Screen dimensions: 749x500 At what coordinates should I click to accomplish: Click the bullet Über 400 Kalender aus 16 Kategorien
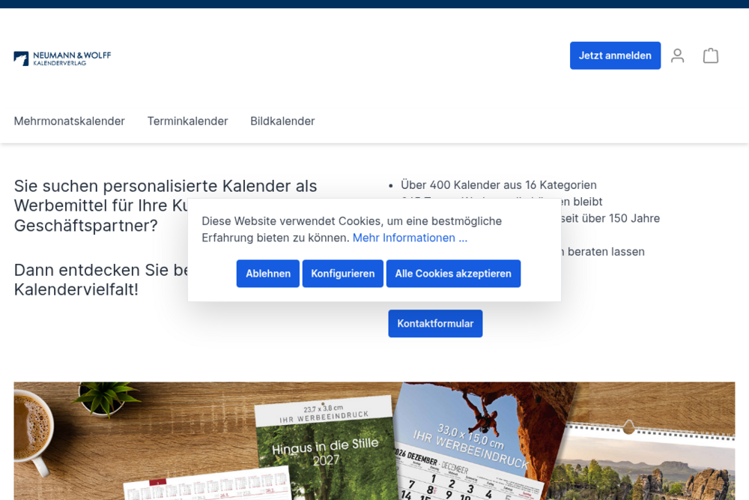tap(498, 184)
